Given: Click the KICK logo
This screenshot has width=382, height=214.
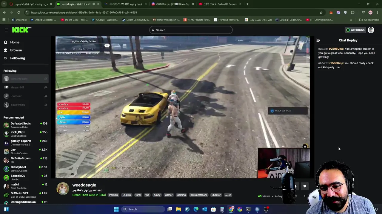Looking at the screenshot, I should [x=21, y=30].
